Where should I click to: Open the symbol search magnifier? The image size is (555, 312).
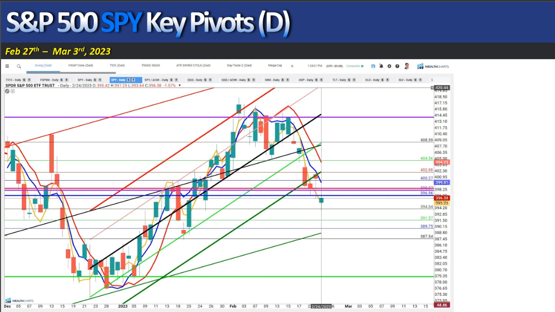19,66
